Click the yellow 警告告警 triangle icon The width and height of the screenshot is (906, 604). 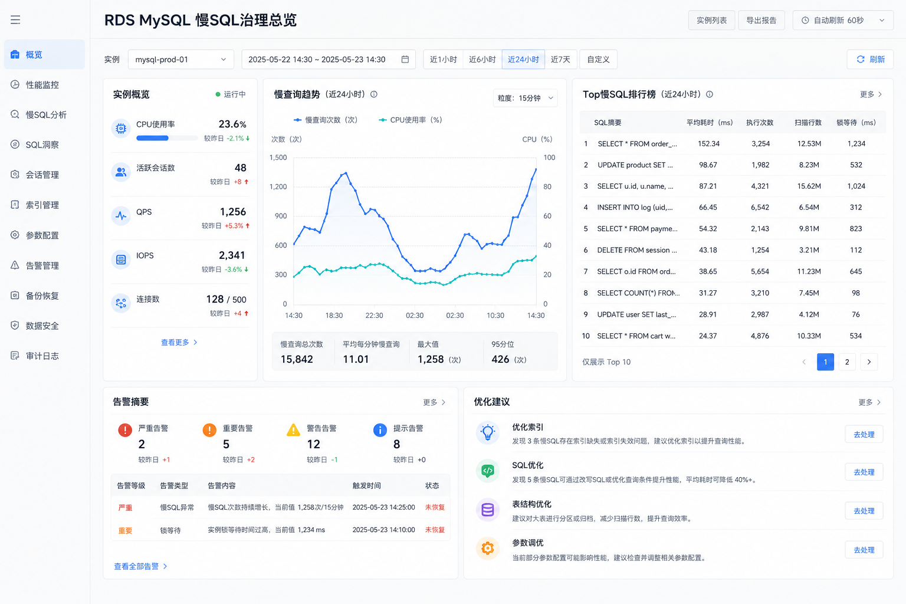point(293,430)
